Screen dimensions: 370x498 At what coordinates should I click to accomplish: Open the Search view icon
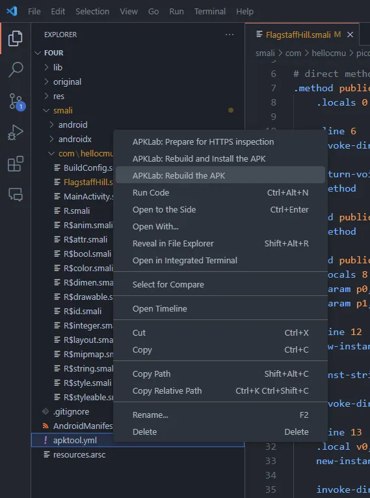tap(15, 70)
